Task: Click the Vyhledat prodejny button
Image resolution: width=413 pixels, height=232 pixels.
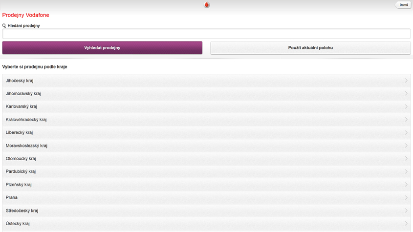Action: point(102,48)
